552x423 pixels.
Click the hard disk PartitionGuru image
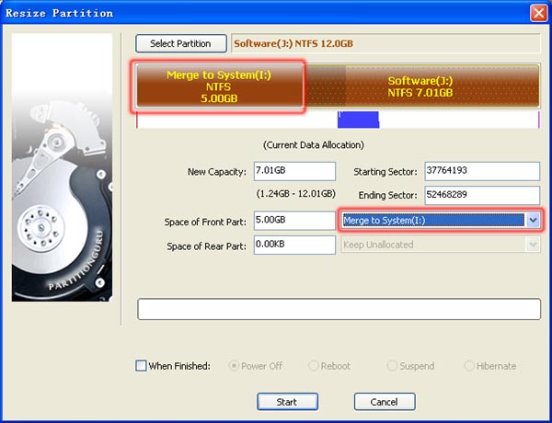(x=62, y=167)
